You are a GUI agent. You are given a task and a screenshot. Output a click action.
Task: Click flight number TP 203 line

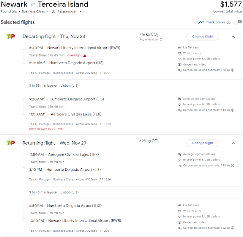[x=69, y=231]
